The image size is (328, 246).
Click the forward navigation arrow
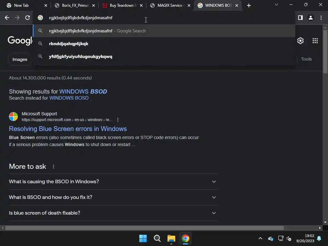click(x=17, y=18)
